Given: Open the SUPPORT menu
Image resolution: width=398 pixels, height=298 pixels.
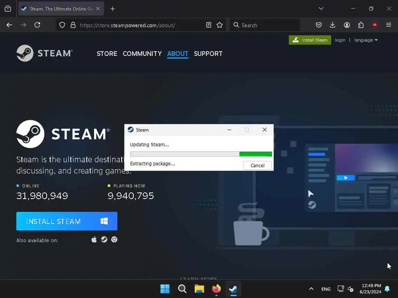Looking at the screenshot, I should (208, 54).
